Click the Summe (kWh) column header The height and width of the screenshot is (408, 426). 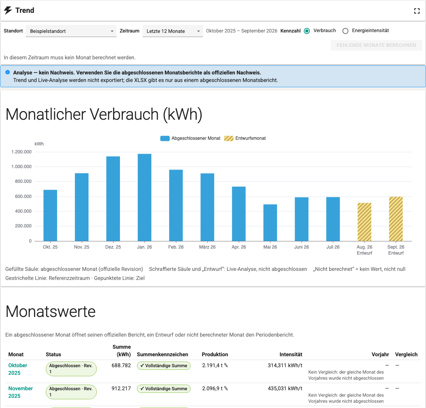tap(122, 351)
